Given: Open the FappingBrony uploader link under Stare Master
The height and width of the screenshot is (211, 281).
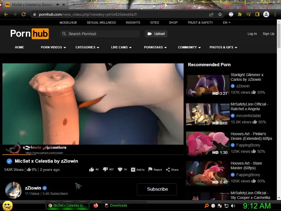Looking at the screenshot, I should [248, 175].
